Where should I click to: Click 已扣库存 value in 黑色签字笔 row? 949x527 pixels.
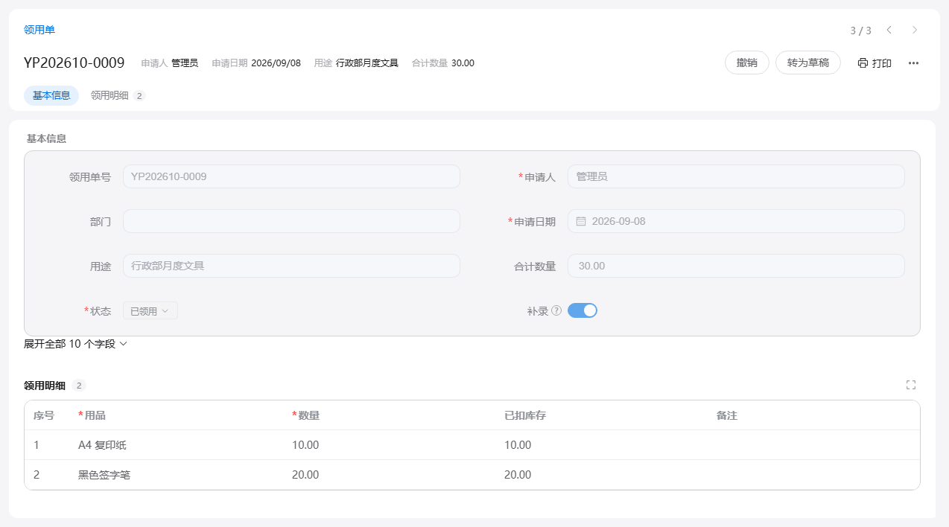coord(518,475)
